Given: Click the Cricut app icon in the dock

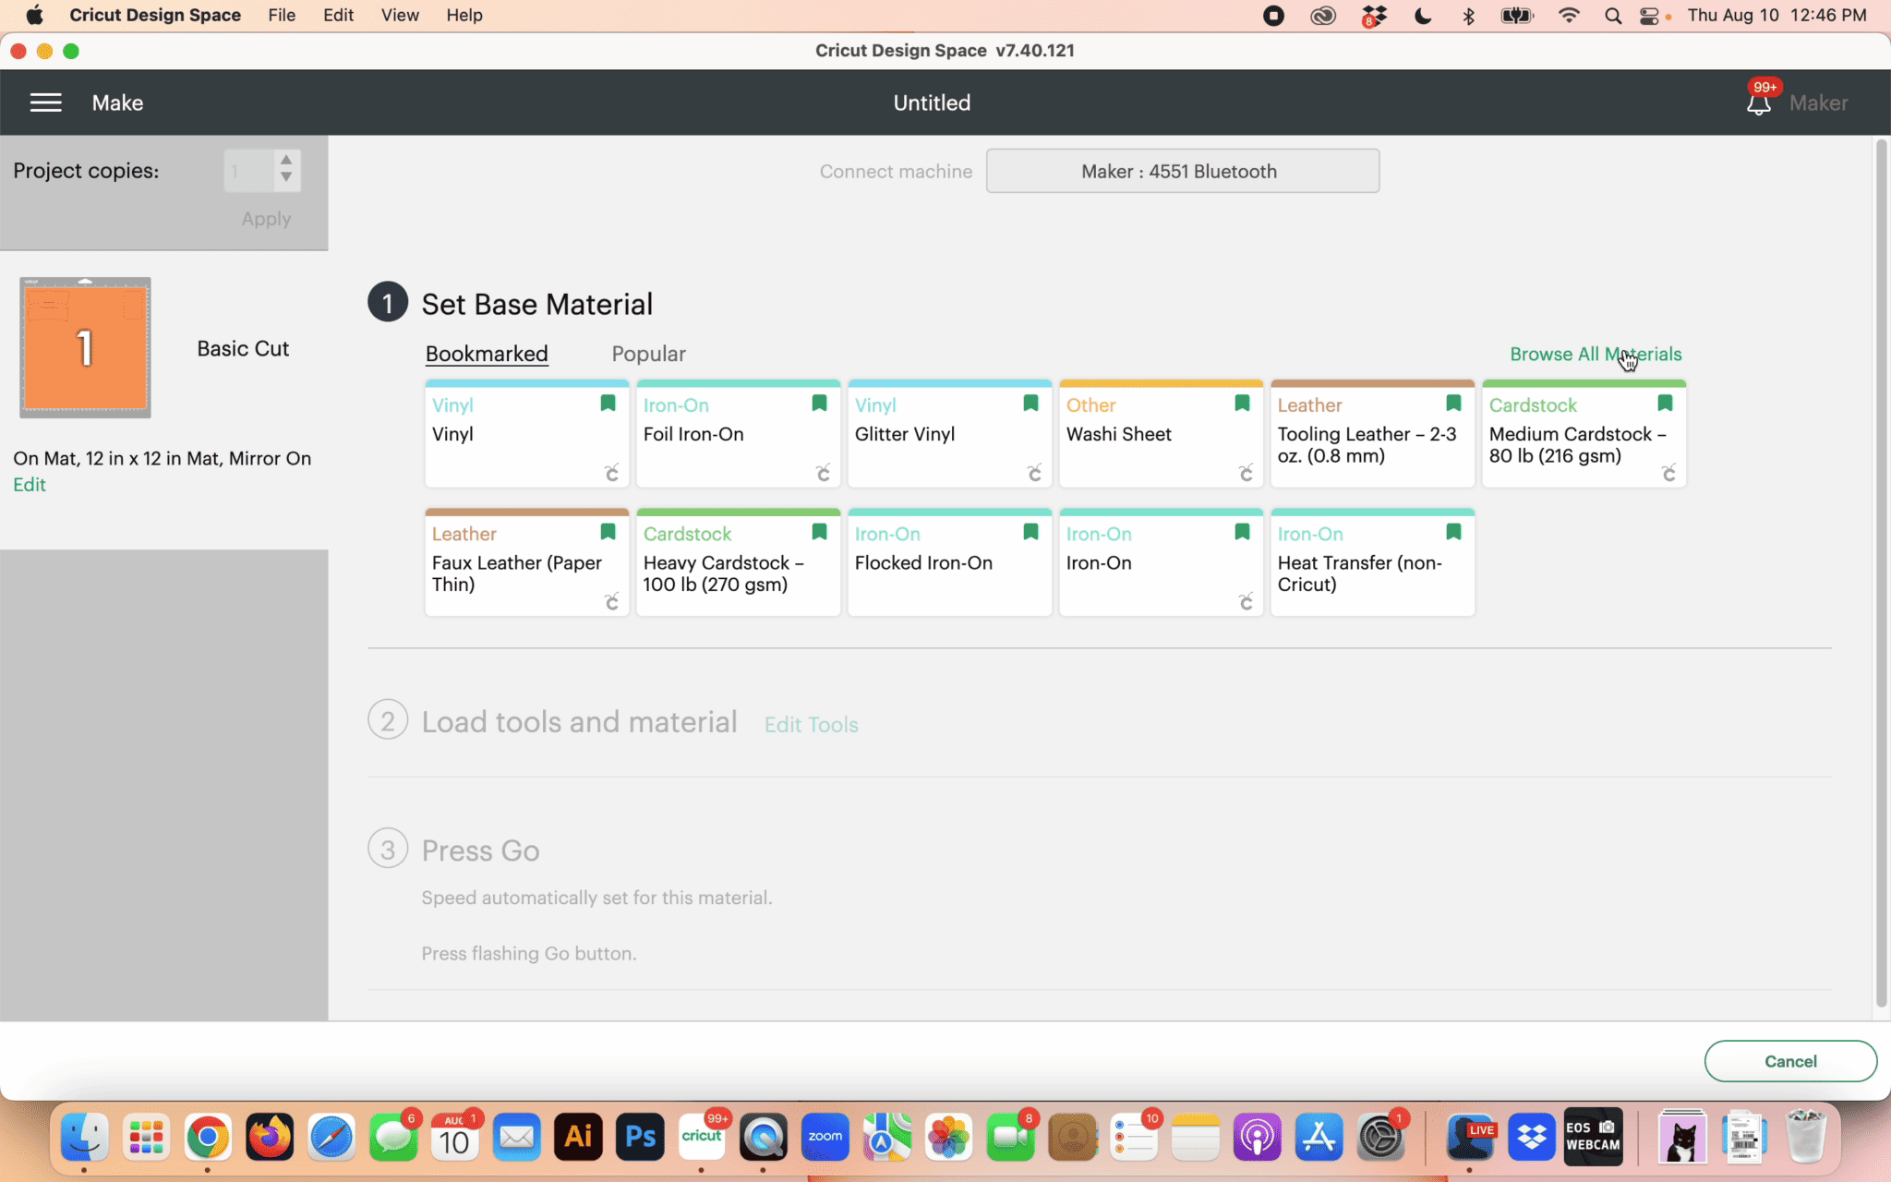Looking at the screenshot, I should tap(702, 1137).
